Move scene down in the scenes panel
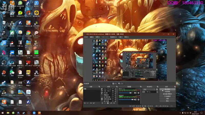The image size is (205, 115). point(94,103)
